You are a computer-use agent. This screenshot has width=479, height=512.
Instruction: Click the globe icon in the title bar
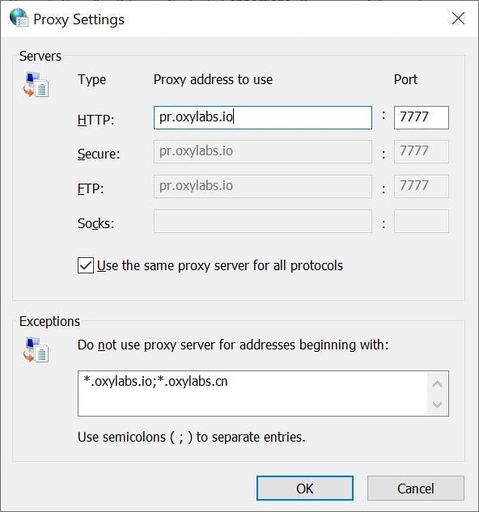(19, 17)
